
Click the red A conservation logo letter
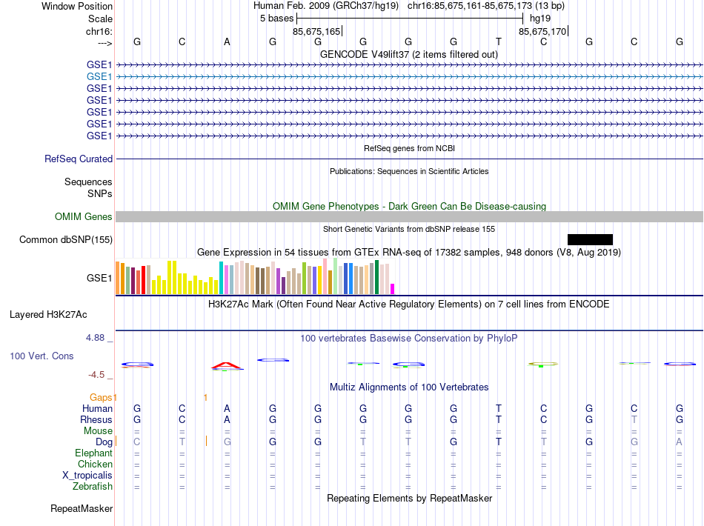click(228, 366)
